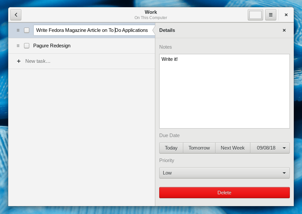The width and height of the screenshot is (302, 214).
Task: Grab the drag handle of Pagure Redesign task
Action: click(18, 46)
